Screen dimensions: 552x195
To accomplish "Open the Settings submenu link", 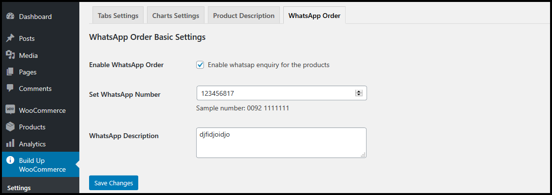I will 19,188.
